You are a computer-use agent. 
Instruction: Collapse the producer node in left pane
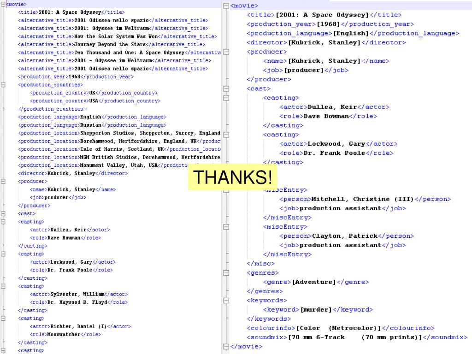[x=3, y=182]
